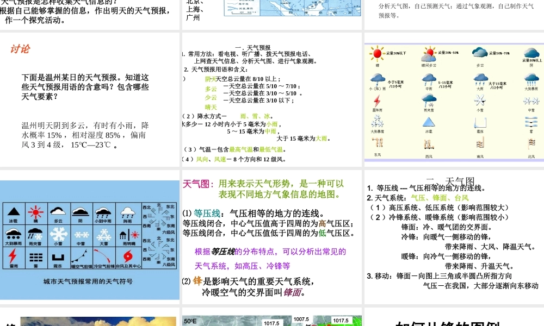Click the red 雷雨 lightning bolt symbol
The image size is (544, 326).
tap(13, 256)
